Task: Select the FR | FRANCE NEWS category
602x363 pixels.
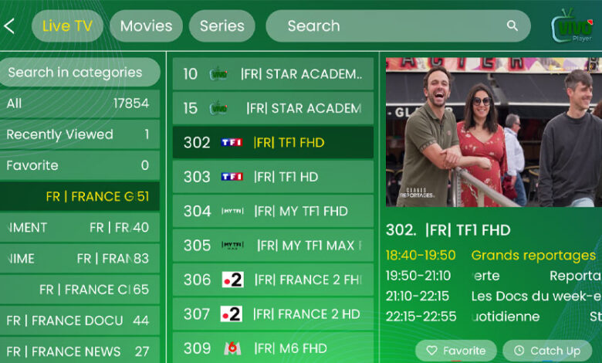Action: point(79,351)
